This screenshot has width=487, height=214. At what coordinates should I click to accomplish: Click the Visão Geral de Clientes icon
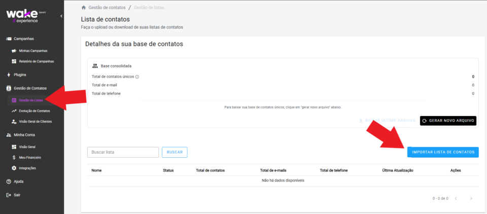(x=14, y=122)
